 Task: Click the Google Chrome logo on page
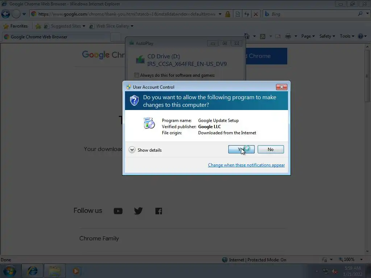pos(103,55)
